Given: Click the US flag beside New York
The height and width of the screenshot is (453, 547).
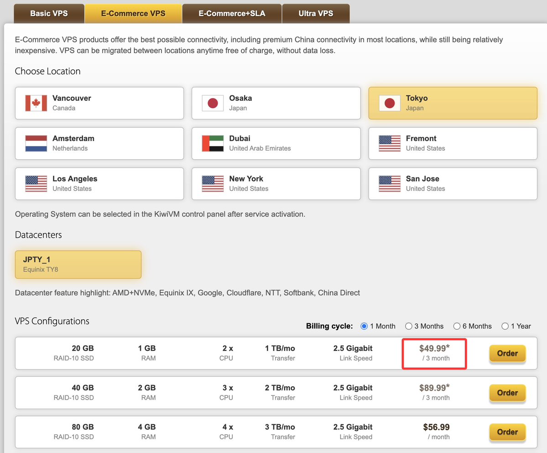Looking at the screenshot, I should pos(213,184).
